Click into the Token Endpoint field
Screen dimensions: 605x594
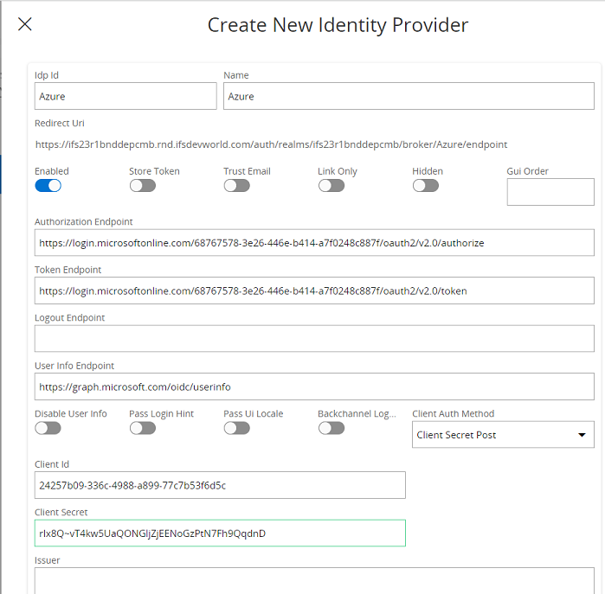point(314,291)
